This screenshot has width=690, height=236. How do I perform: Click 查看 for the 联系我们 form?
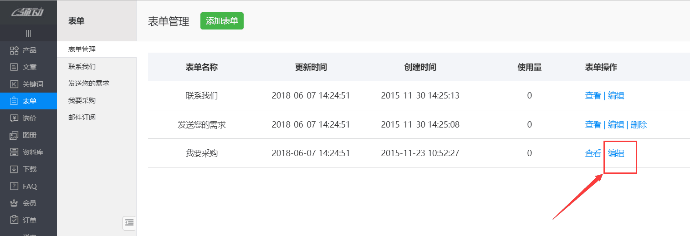tap(593, 96)
